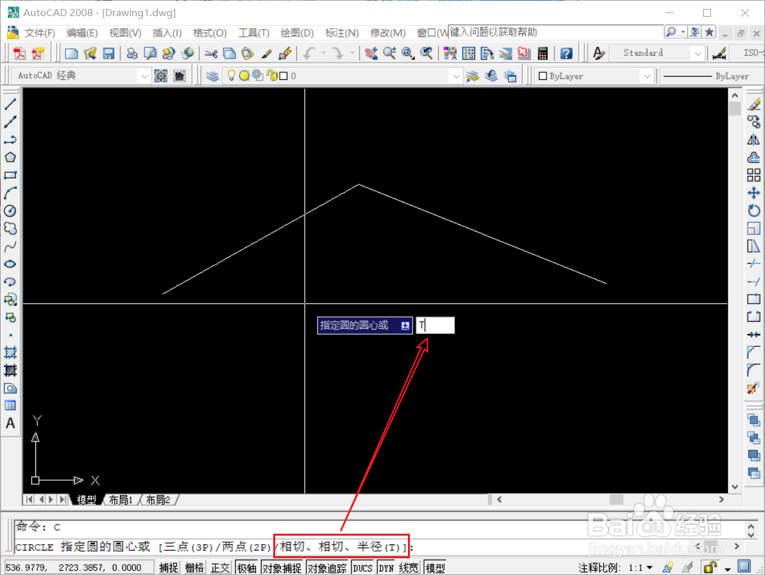The height and width of the screenshot is (575, 765).
Task: Open the Help question mark icon
Action: click(x=566, y=54)
